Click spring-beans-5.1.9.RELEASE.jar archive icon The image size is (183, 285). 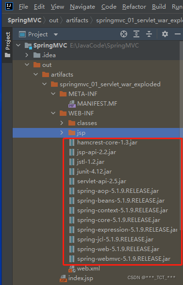(72, 201)
